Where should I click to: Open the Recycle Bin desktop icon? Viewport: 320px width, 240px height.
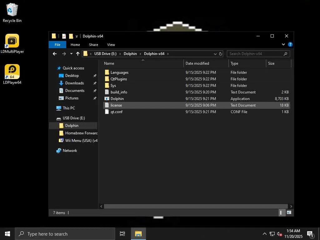tap(12, 12)
